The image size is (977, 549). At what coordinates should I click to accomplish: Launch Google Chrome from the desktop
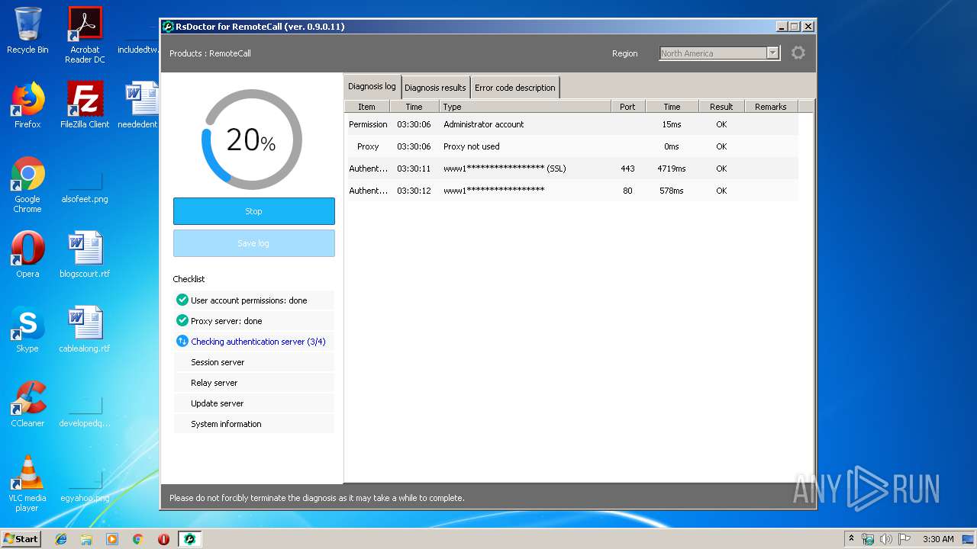[x=27, y=185]
